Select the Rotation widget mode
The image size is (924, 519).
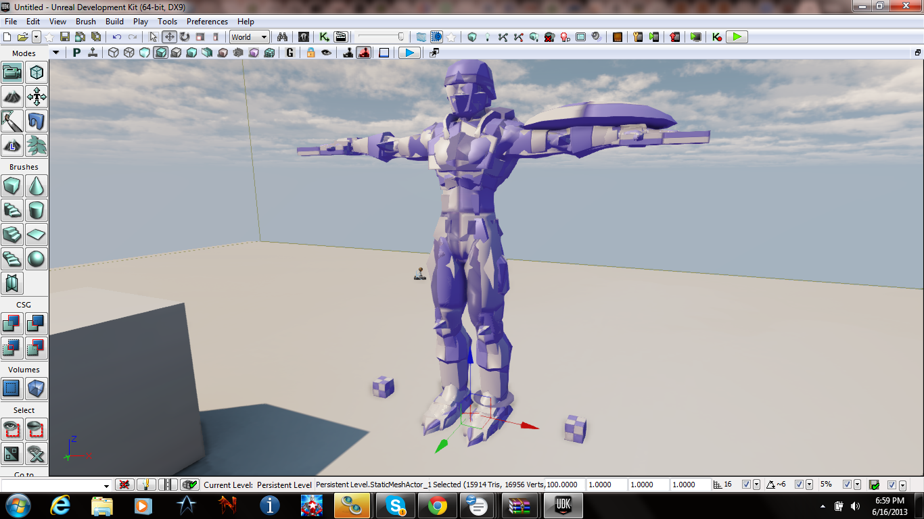coord(185,37)
